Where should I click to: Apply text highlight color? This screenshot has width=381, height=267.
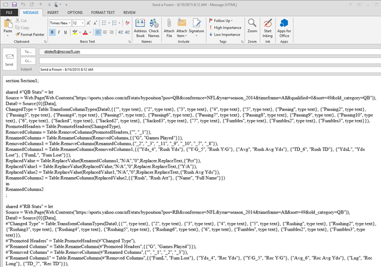[x=75, y=32]
